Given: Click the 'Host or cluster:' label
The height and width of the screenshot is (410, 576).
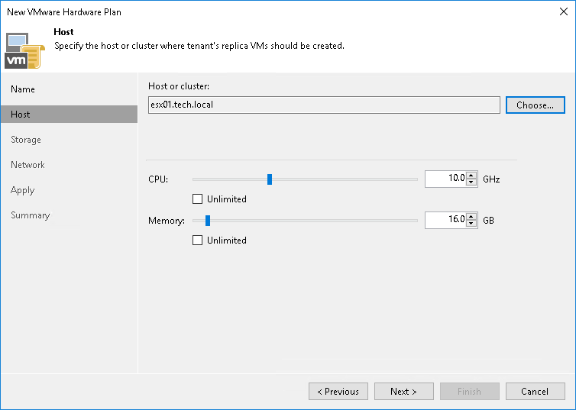Looking at the screenshot, I should (x=179, y=86).
